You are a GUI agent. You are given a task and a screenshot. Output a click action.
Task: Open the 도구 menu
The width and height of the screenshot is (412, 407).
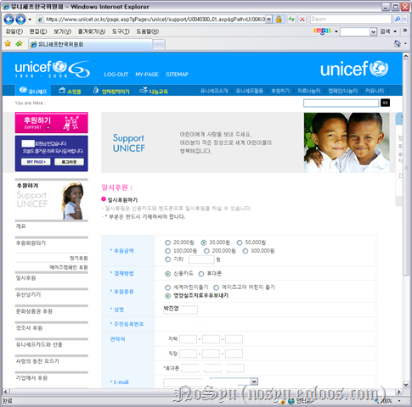pos(121,31)
